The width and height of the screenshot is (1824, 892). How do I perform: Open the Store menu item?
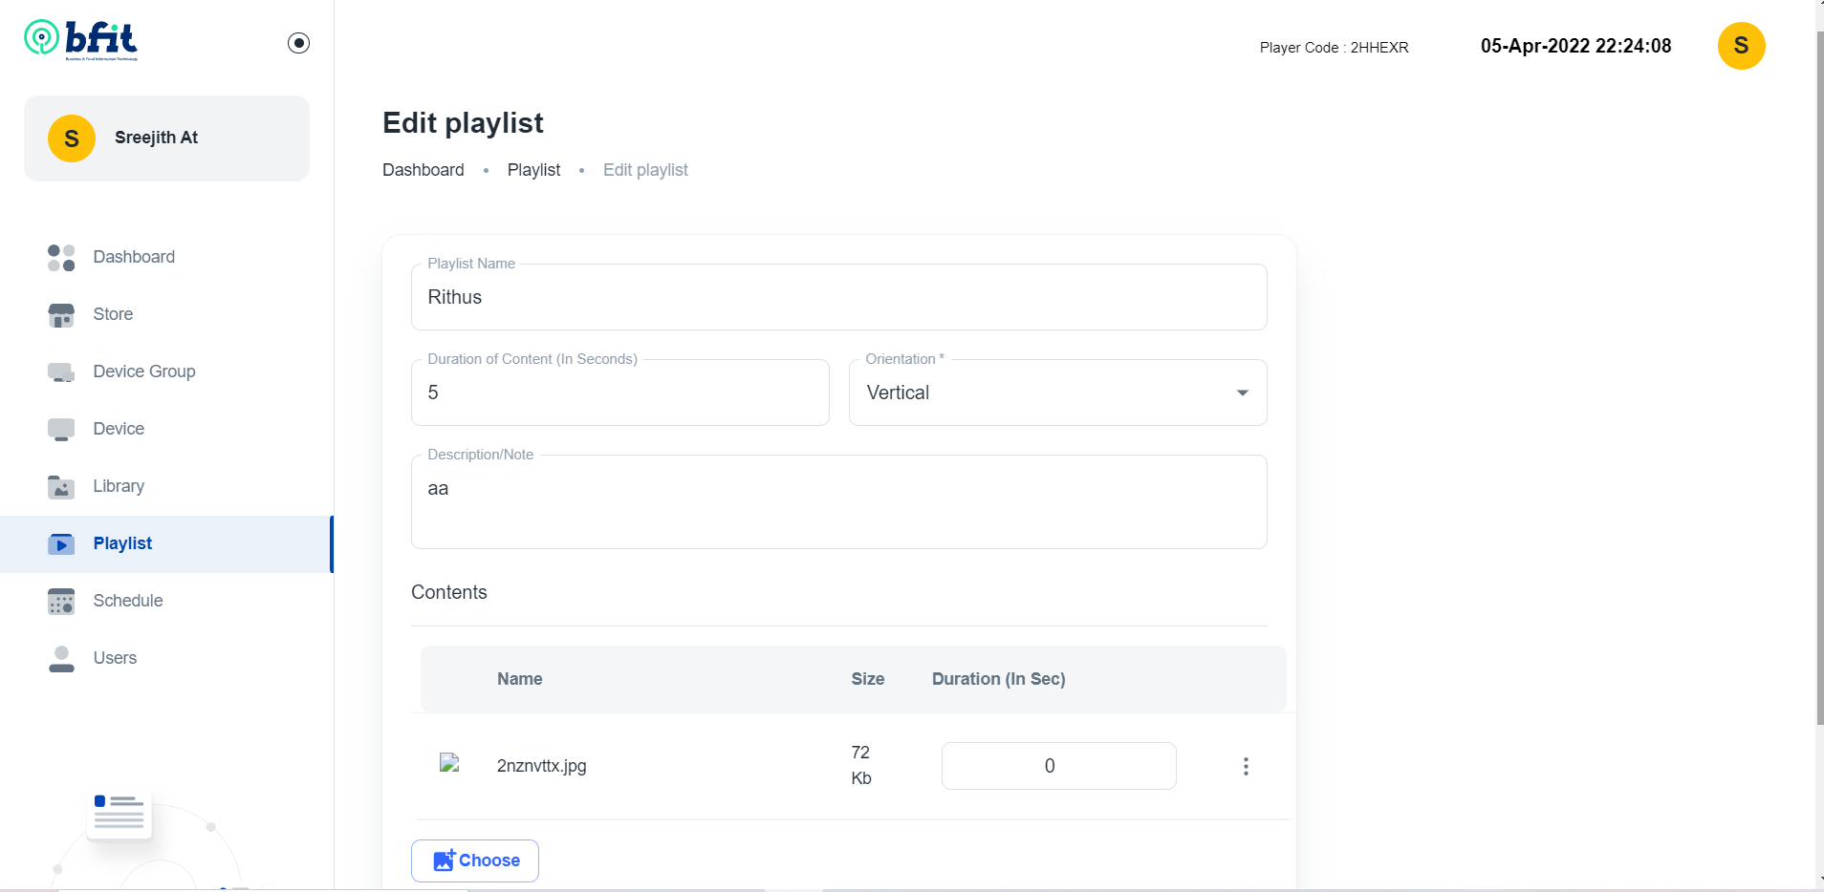point(167,314)
